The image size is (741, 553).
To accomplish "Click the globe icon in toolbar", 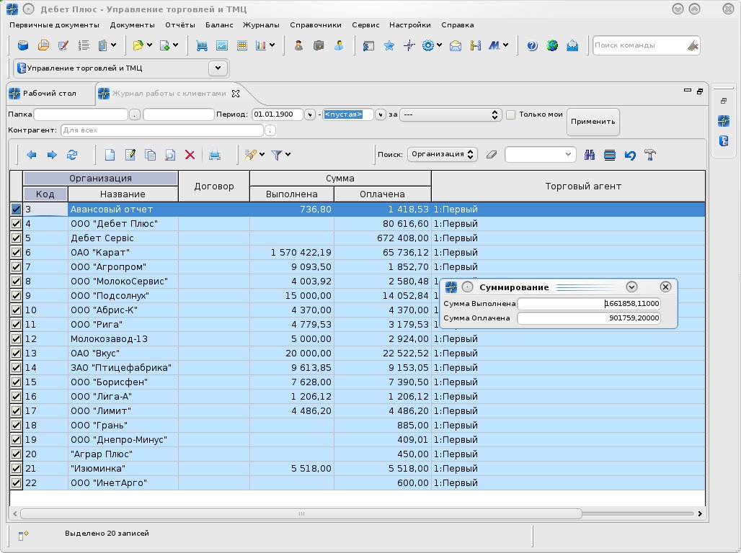I will tap(552, 46).
